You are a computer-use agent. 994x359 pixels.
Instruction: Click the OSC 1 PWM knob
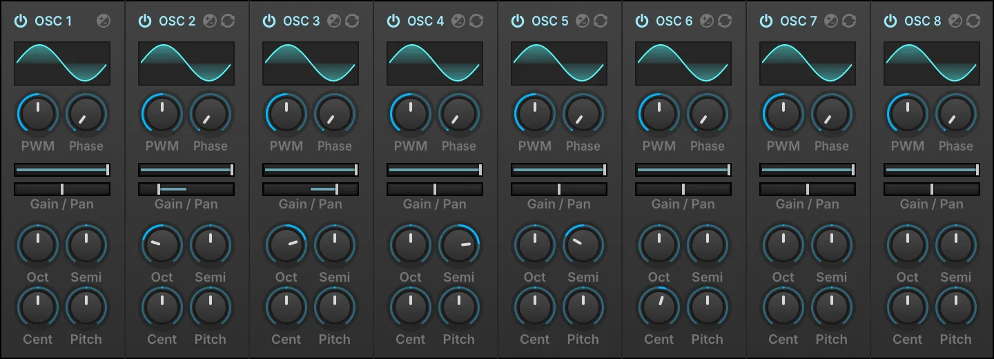[38, 113]
